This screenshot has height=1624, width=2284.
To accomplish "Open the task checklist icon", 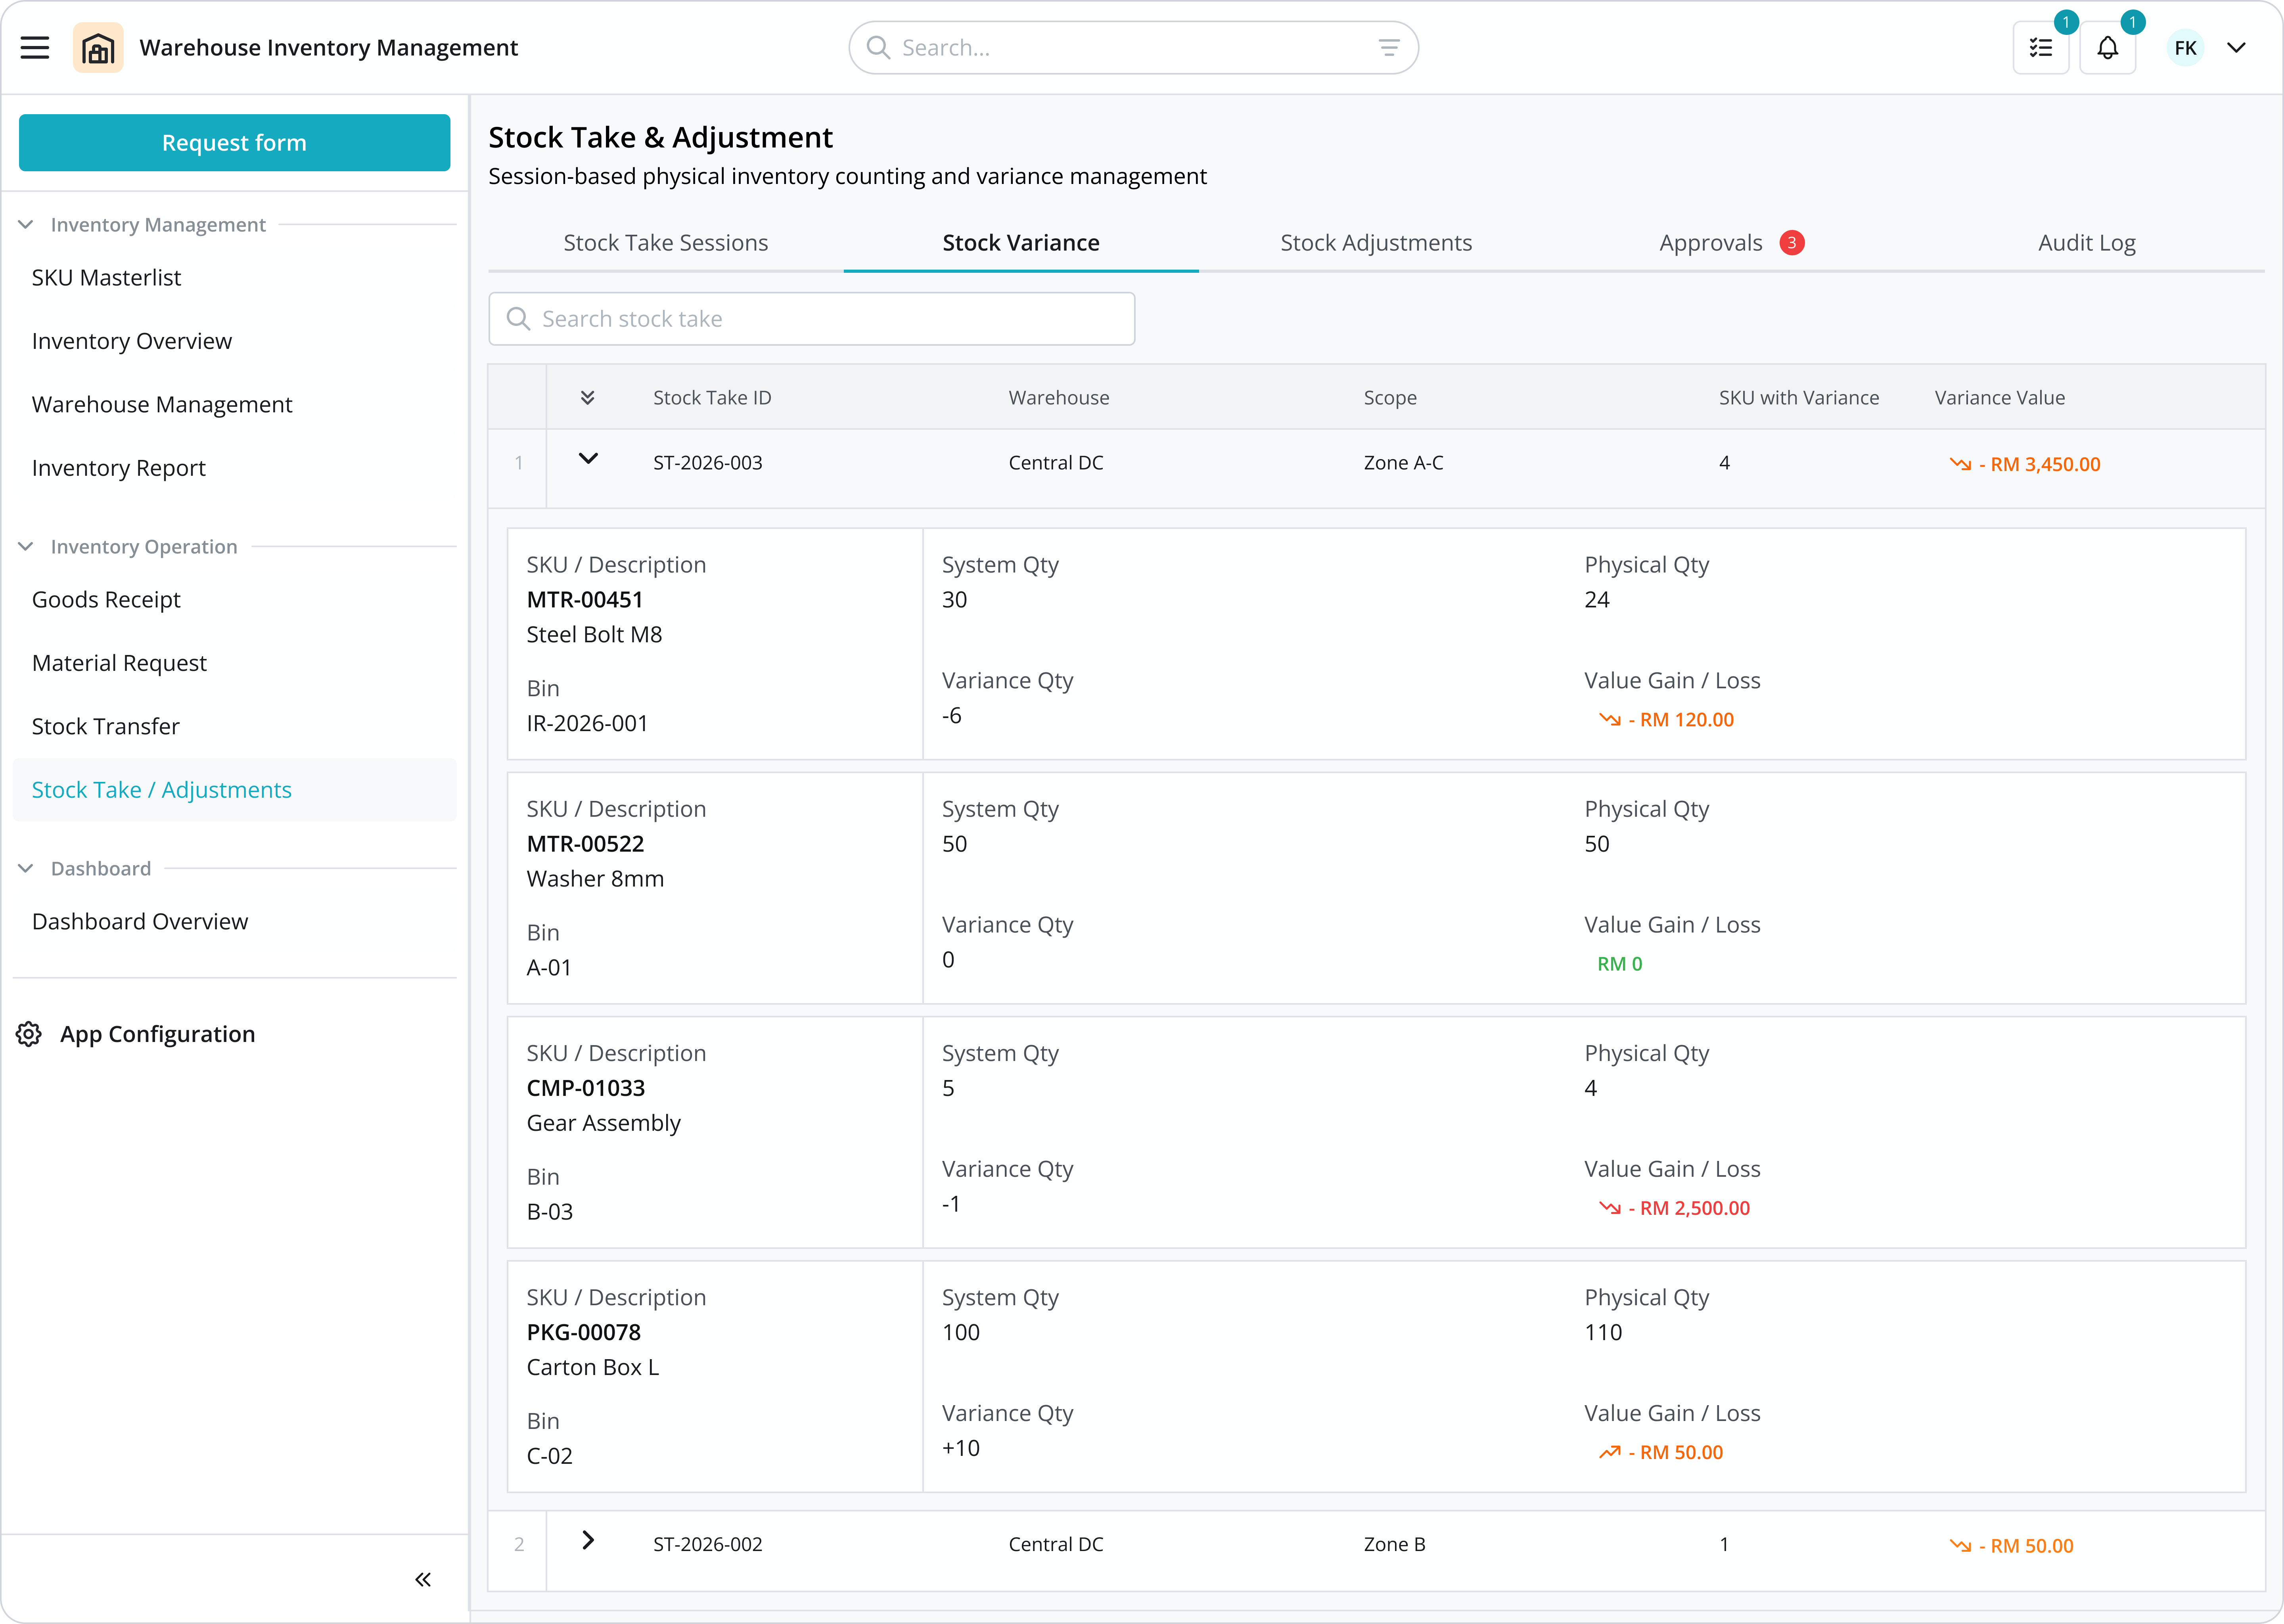I will (x=2040, y=48).
